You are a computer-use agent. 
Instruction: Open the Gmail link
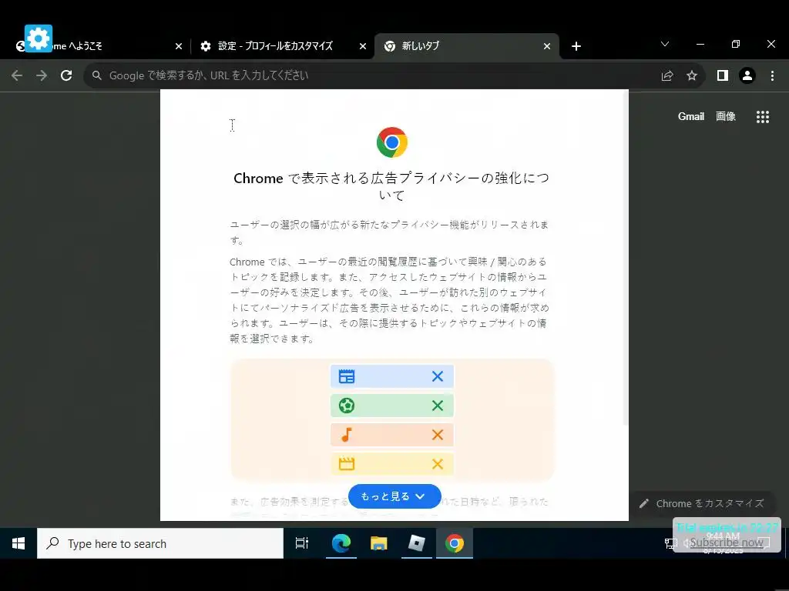pos(691,117)
